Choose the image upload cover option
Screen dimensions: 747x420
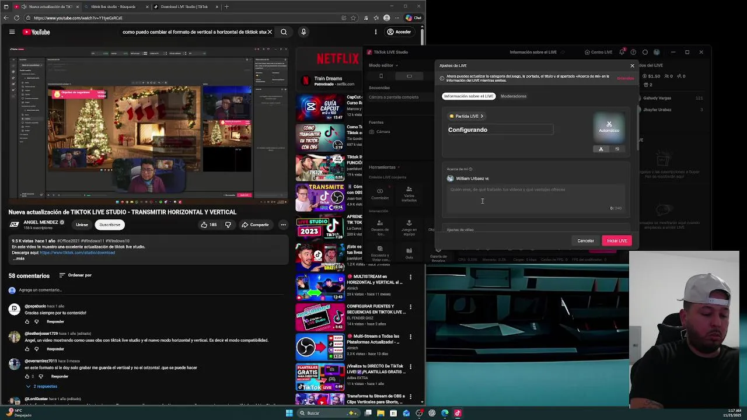click(617, 149)
